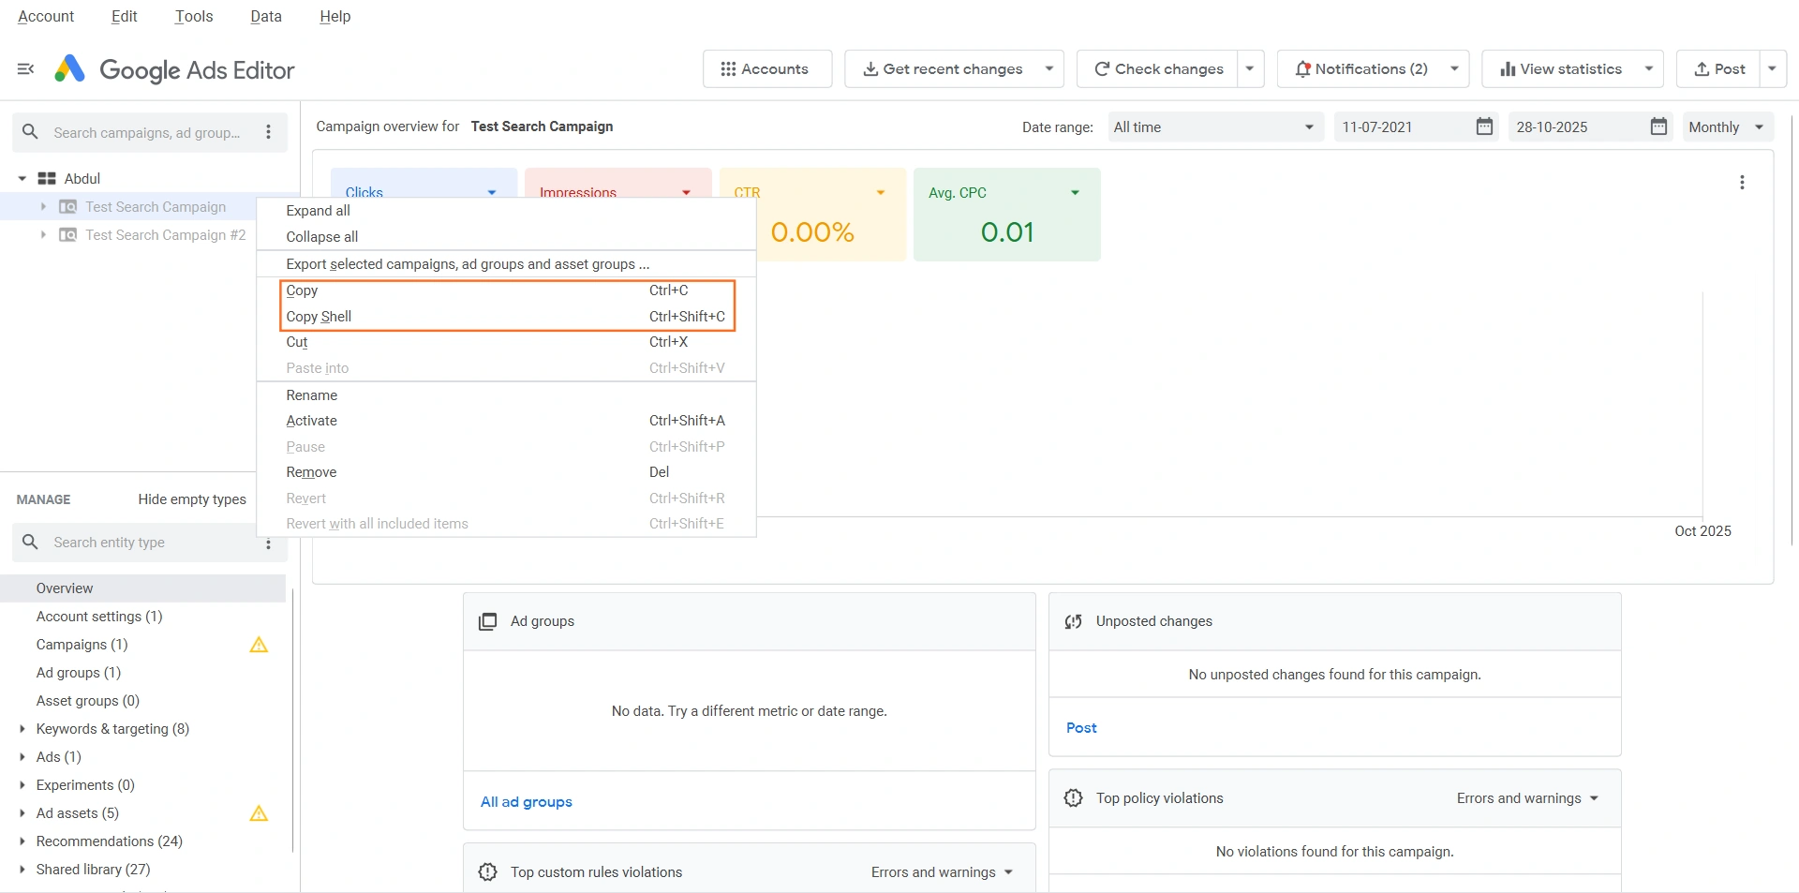The width and height of the screenshot is (1799, 893).
Task: Open entity type list three-dot menu
Action: click(268, 543)
